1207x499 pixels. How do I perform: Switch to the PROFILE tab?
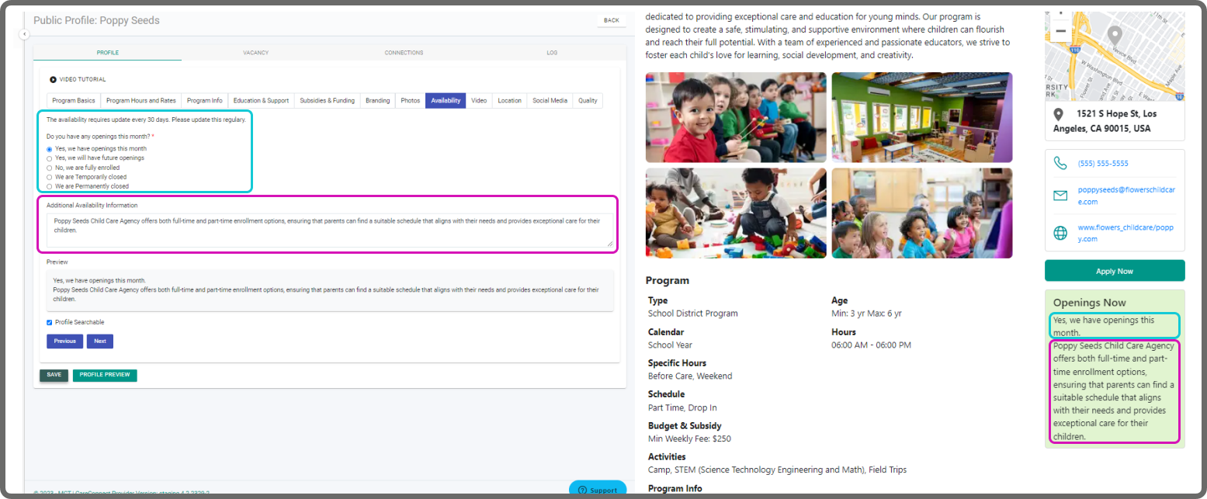107,53
